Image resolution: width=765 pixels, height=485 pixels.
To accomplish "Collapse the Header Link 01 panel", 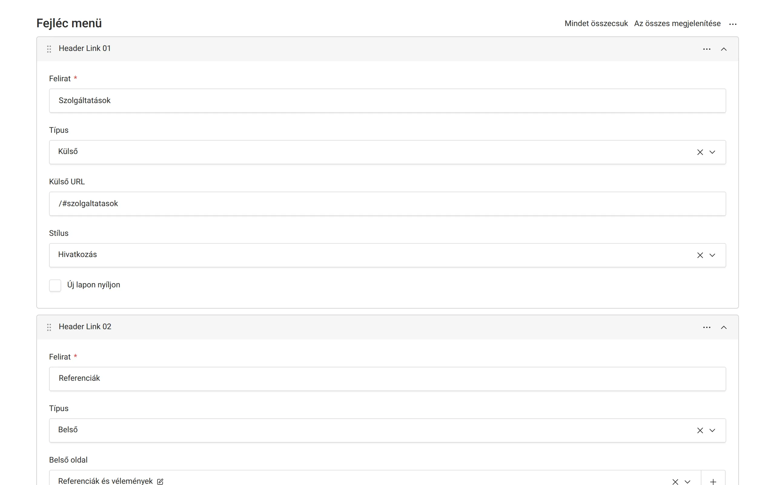I will pos(724,49).
